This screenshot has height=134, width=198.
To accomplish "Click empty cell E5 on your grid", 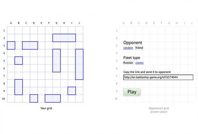I will [x=42, y=61].
